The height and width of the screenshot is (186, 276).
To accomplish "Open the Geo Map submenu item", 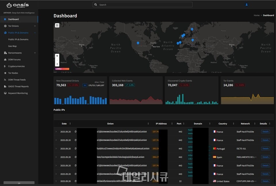I will click(x=12, y=46).
